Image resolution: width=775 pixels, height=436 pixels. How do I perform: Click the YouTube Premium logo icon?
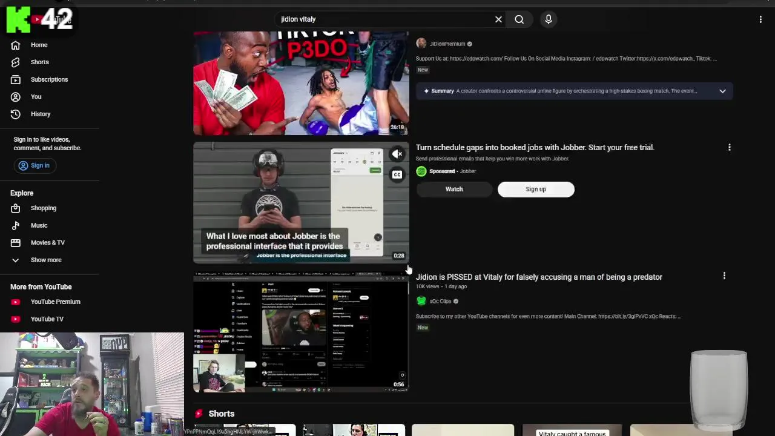16,302
